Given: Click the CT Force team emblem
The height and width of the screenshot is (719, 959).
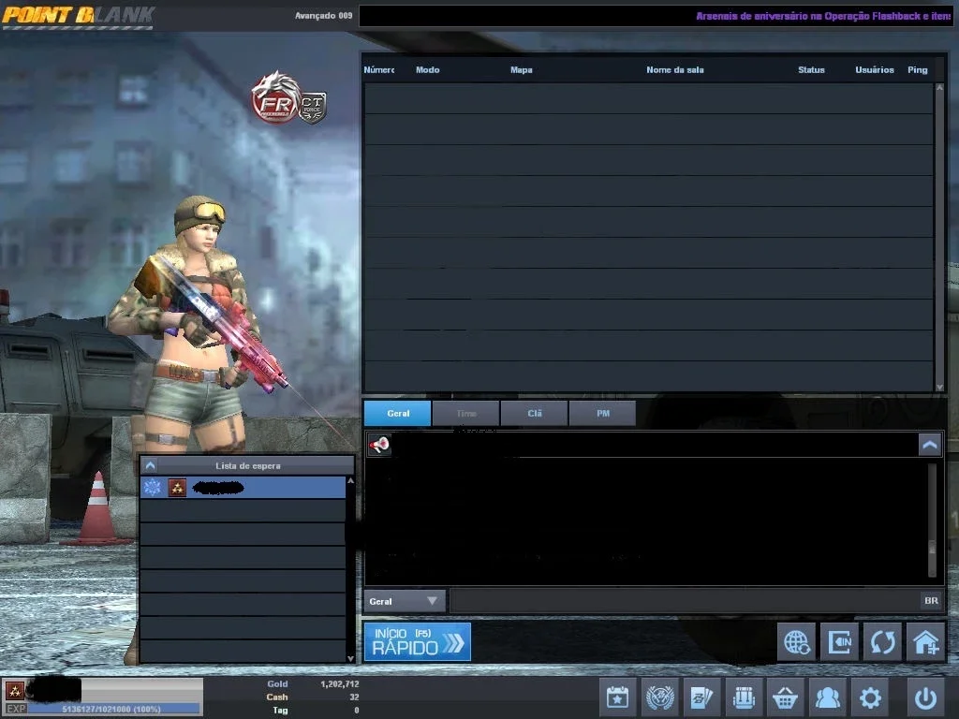Looking at the screenshot, I should click(313, 108).
